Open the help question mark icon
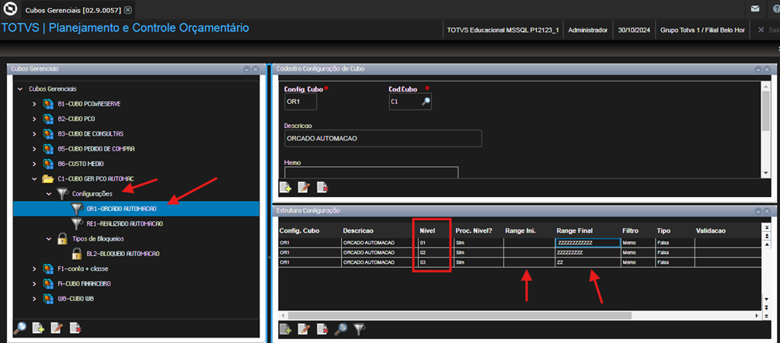 pos(775,9)
